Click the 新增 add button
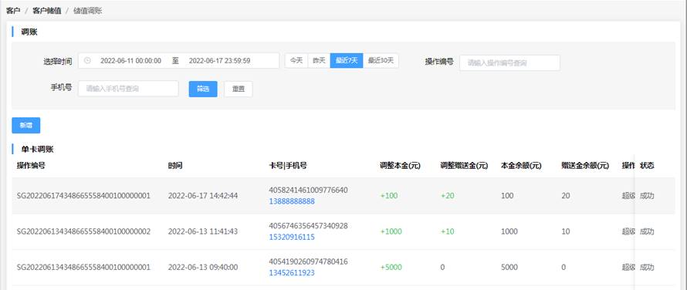687x290 pixels. click(25, 125)
